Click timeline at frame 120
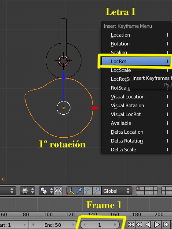Screen dimensions: 172x229 pyautogui.click(x=70, y=214)
